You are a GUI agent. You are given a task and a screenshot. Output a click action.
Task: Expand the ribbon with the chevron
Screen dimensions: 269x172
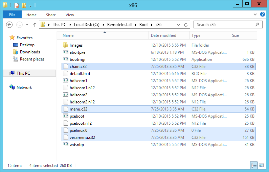pyautogui.click(x=255, y=15)
